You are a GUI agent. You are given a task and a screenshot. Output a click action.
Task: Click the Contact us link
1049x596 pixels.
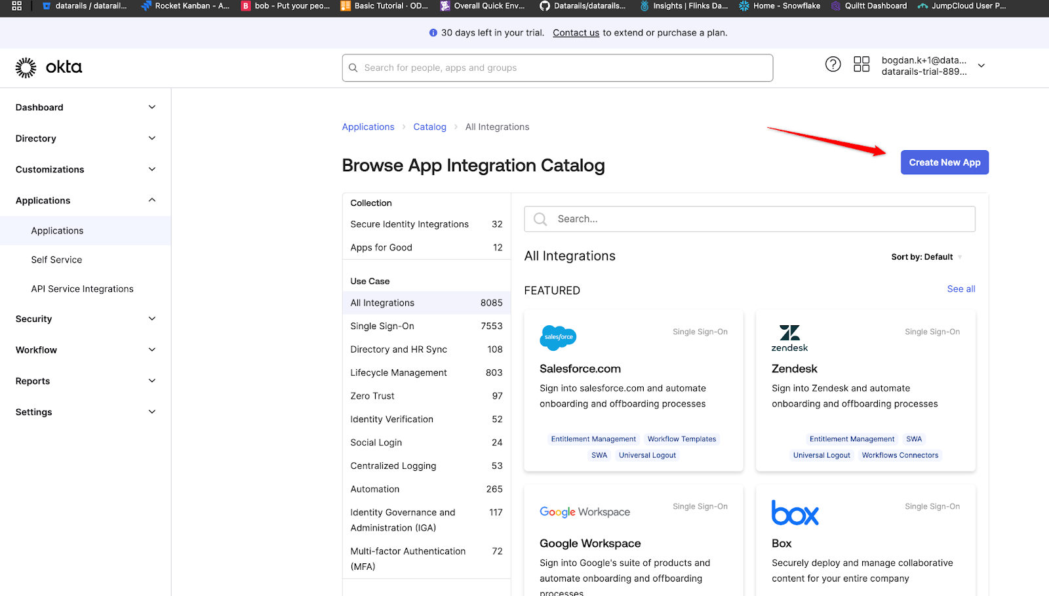pyautogui.click(x=576, y=33)
